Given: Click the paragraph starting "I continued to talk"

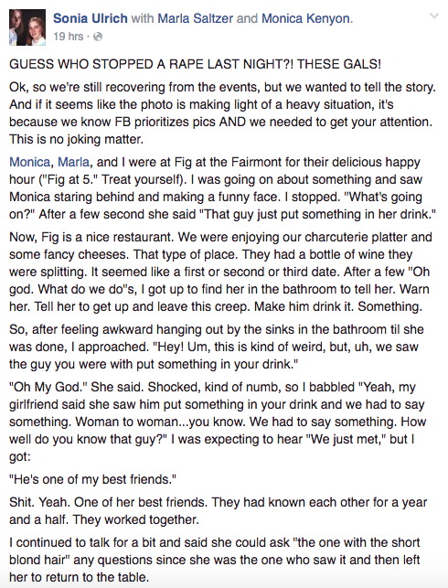Looking at the screenshot, I should pyautogui.click(x=215, y=560).
